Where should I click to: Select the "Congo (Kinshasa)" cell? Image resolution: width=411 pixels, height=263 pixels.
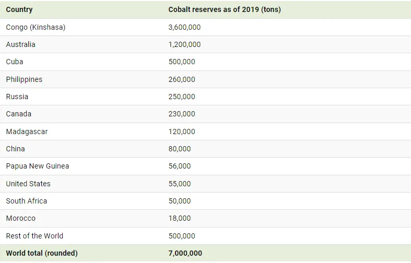36,27
